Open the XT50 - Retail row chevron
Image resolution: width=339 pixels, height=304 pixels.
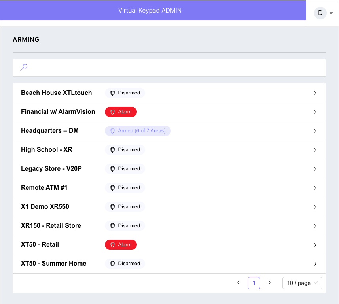pos(315,245)
